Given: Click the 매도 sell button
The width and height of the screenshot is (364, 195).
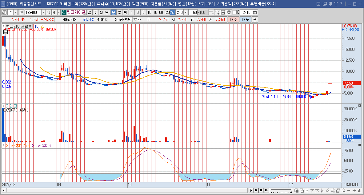Looking at the screenshot, I should 245,19.
